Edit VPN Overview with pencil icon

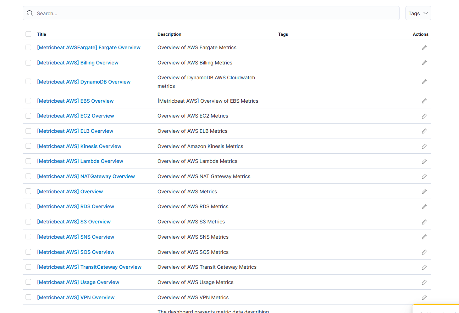pos(424,297)
